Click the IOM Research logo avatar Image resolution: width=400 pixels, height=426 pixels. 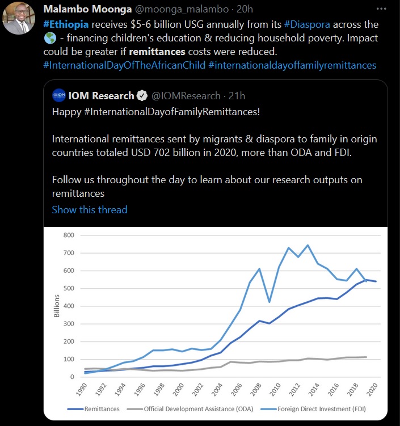pyautogui.click(x=58, y=95)
